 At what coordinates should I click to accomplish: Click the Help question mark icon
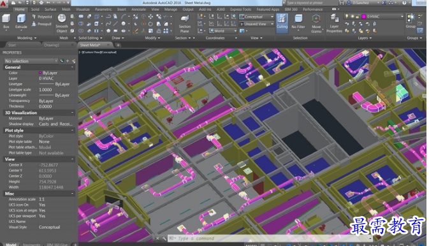coord(404,3)
